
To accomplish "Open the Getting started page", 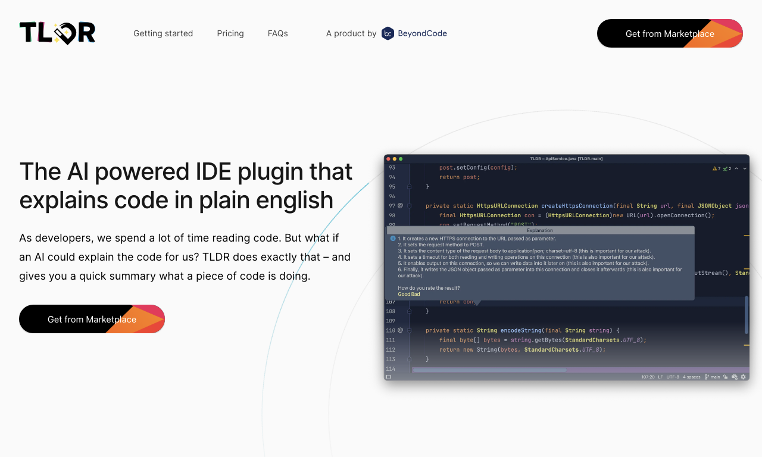I will 163,33.
